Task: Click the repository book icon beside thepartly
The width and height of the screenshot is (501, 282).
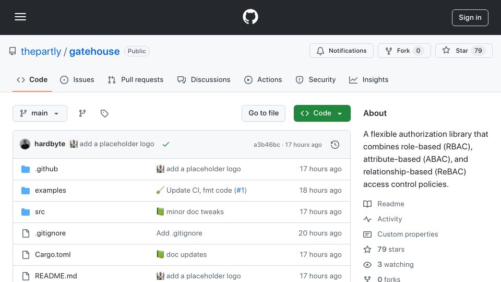Action: point(13,52)
